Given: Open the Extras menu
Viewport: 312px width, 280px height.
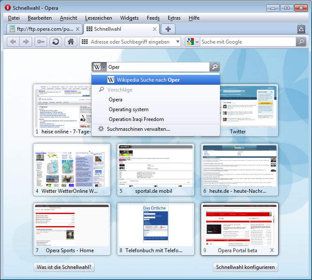Looking at the screenshot, I should [174, 18].
